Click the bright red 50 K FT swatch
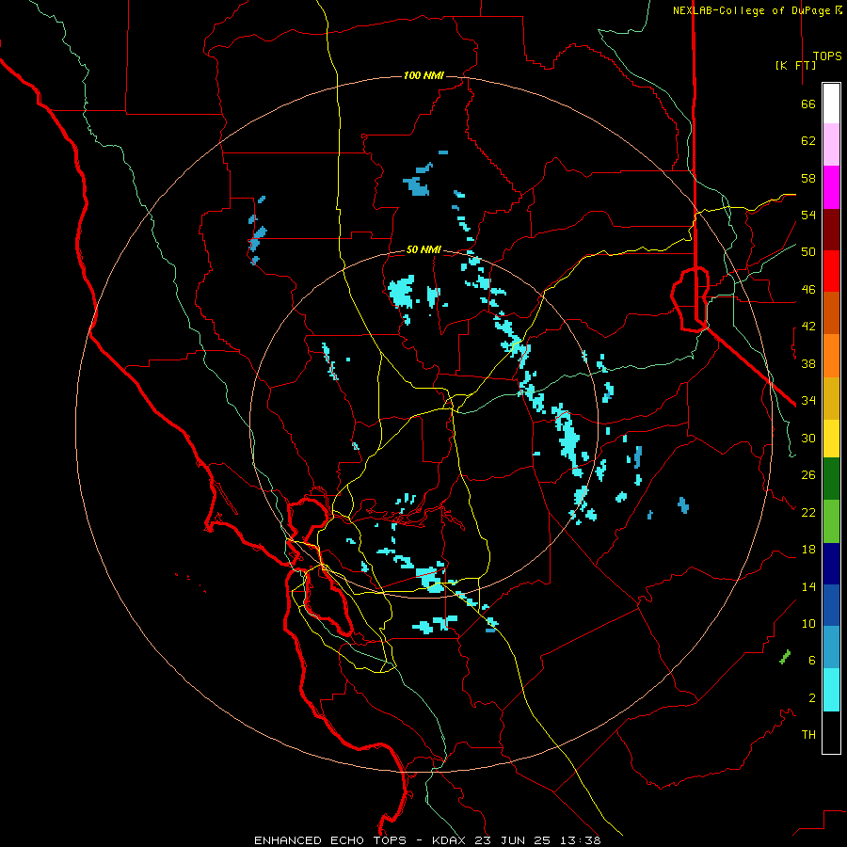The width and height of the screenshot is (847, 847). [831, 271]
